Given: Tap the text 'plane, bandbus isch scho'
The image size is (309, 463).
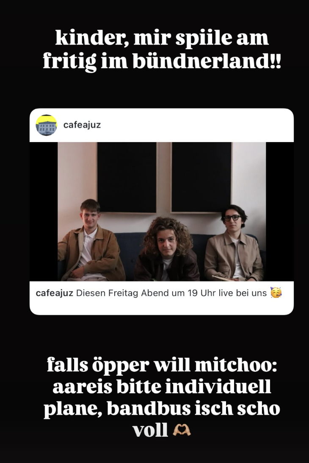Looking at the screenshot, I should pos(162,409).
